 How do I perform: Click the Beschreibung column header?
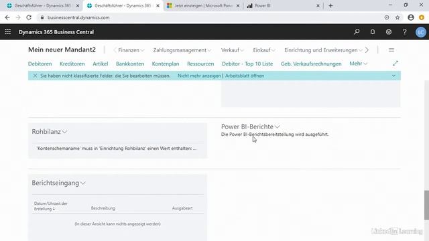103,208
